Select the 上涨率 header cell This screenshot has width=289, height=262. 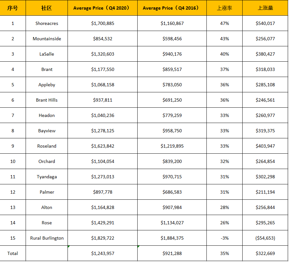(x=224, y=8)
